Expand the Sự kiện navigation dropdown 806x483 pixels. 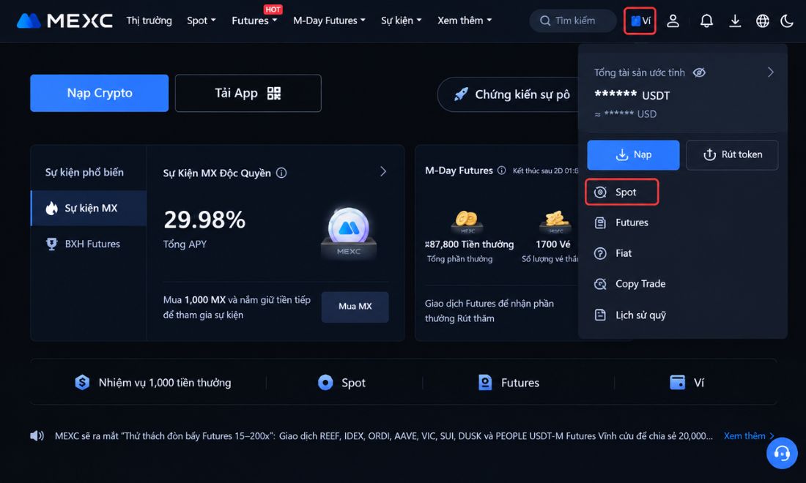pyautogui.click(x=402, y=20)
